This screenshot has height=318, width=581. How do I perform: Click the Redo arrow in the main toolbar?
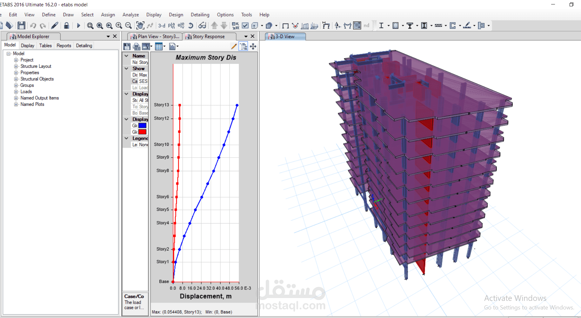pyautogui.click(x=43, y=26)
